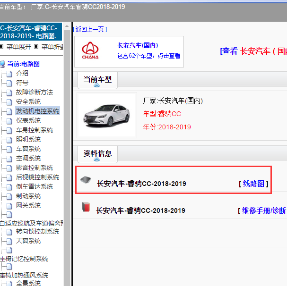Open 全景系统 tree entry
The image size is (287, 286).
pos(28,283)
